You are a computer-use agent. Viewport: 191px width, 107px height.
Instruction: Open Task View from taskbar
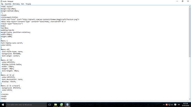pyautogui.click(x=50, y=105)
